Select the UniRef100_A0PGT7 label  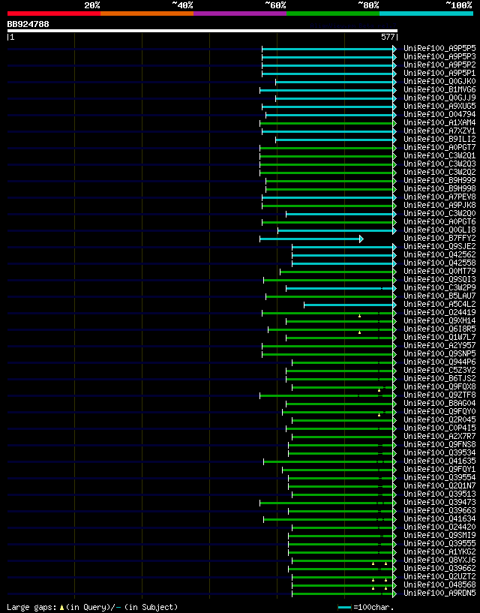[439, 147]
